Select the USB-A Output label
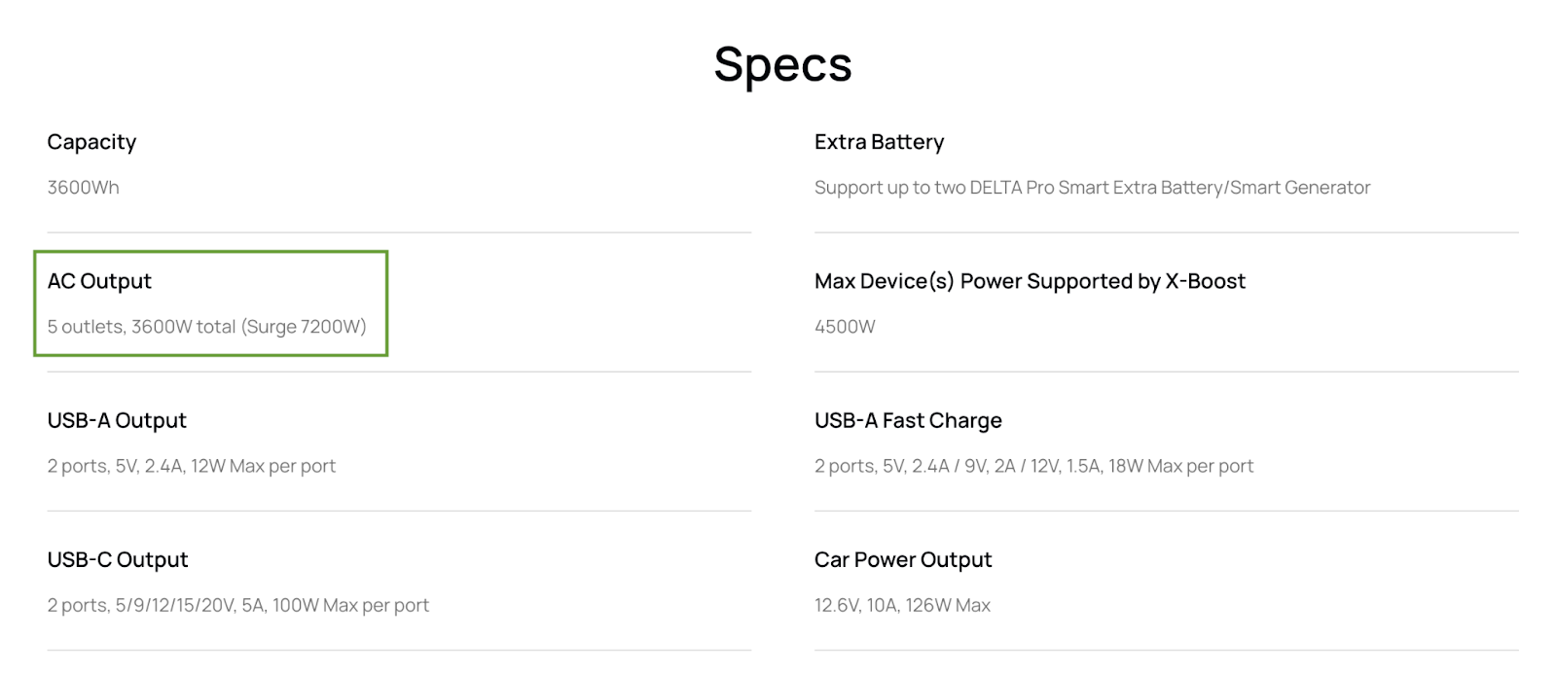This screenshot has width=1557, height=675. pyautogui.click(x=117, y=420)
